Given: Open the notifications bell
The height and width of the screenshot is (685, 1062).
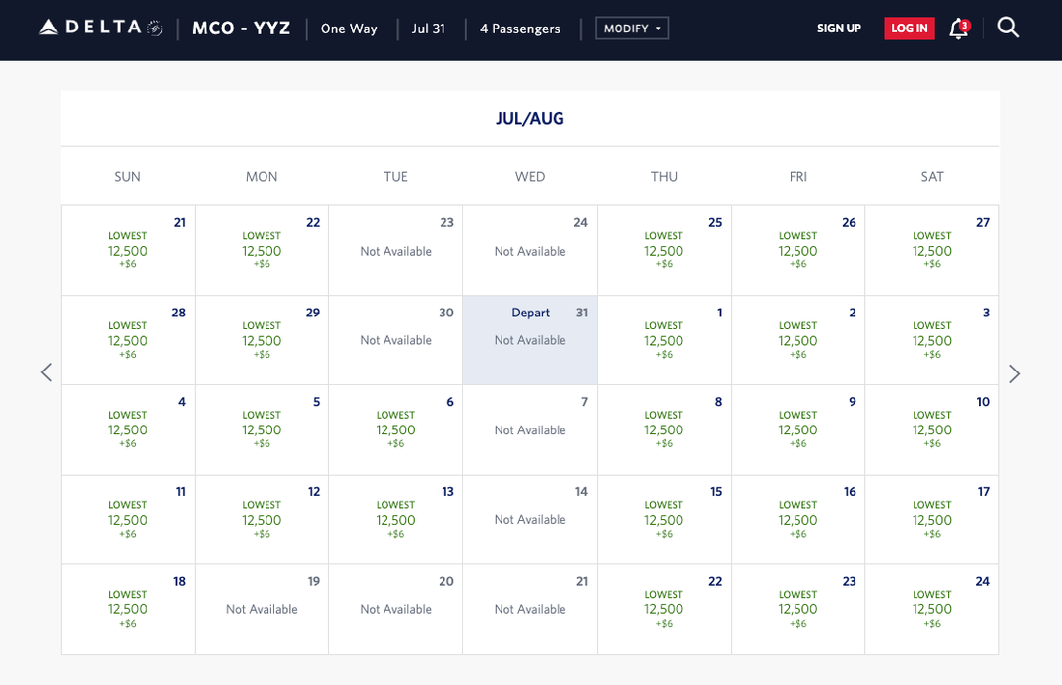Looking at the screenshot, I should tap(955, 30).
